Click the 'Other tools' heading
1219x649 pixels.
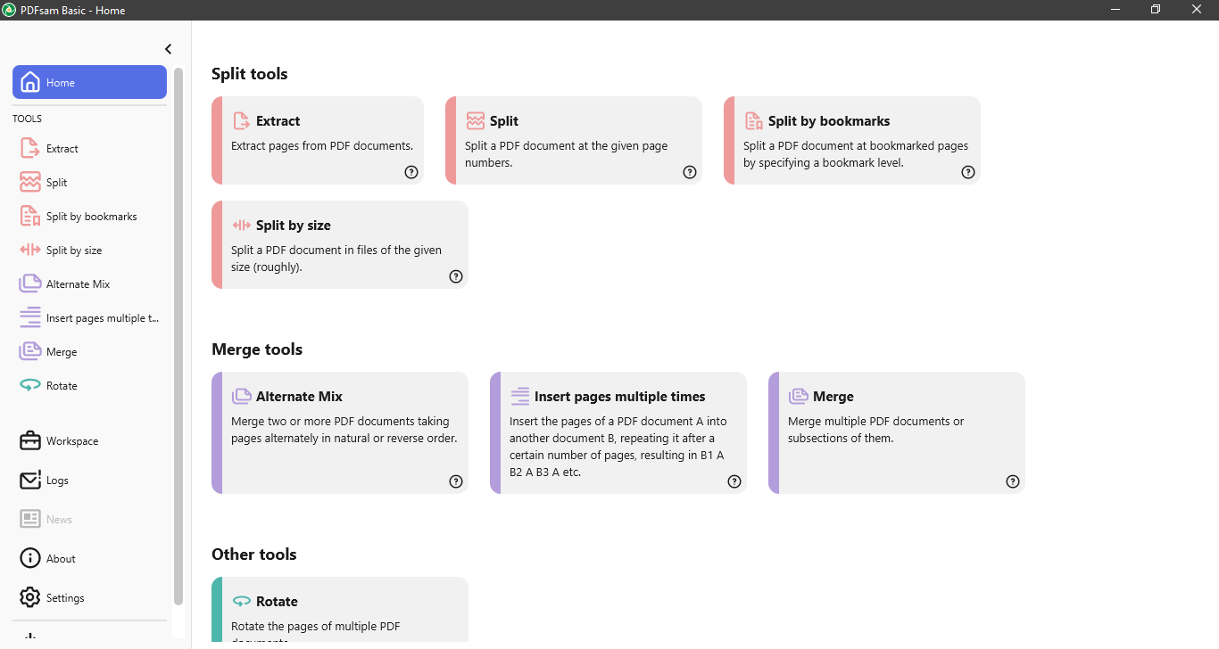(x=254, y=555)
